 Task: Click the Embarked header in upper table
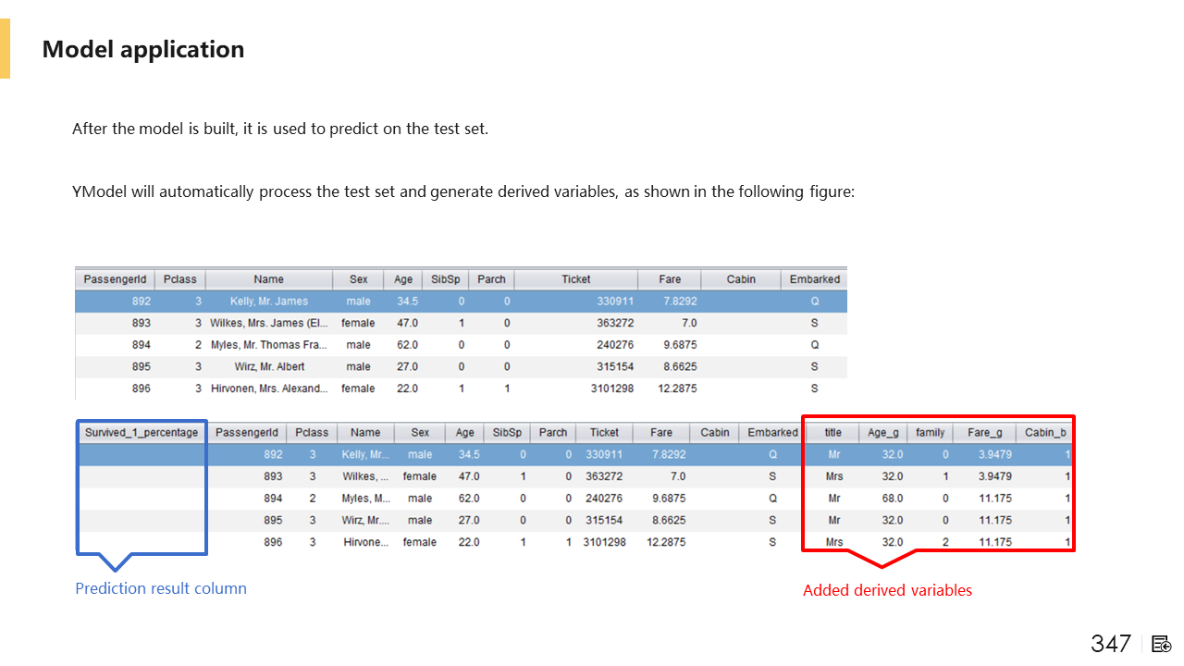[x=814, y=278]
